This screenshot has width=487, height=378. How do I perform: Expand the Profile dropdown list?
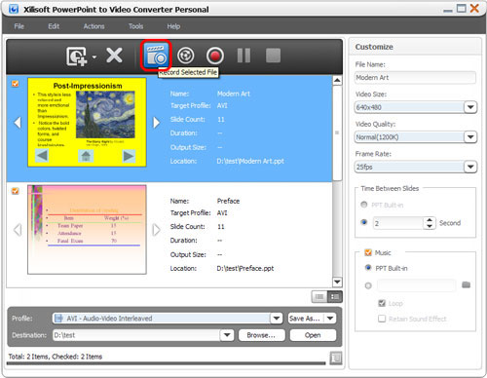click(x=277, y=319)
